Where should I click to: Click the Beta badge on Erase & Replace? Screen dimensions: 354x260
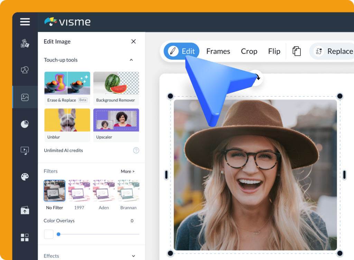pos(83,100)
